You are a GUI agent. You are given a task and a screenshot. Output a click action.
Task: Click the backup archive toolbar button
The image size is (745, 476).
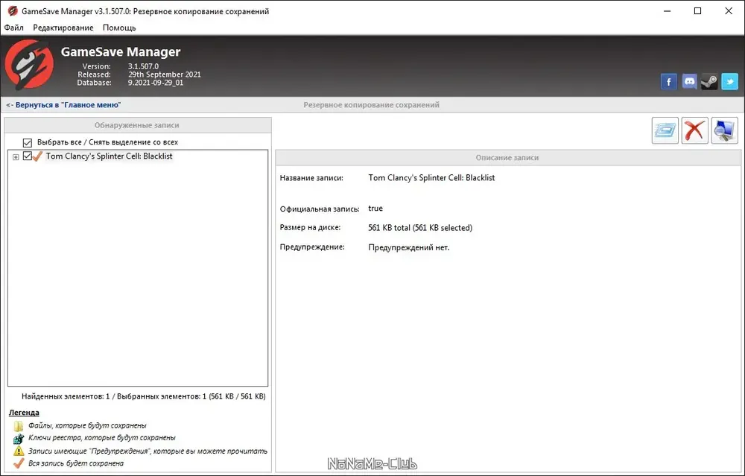coord(665,130)
